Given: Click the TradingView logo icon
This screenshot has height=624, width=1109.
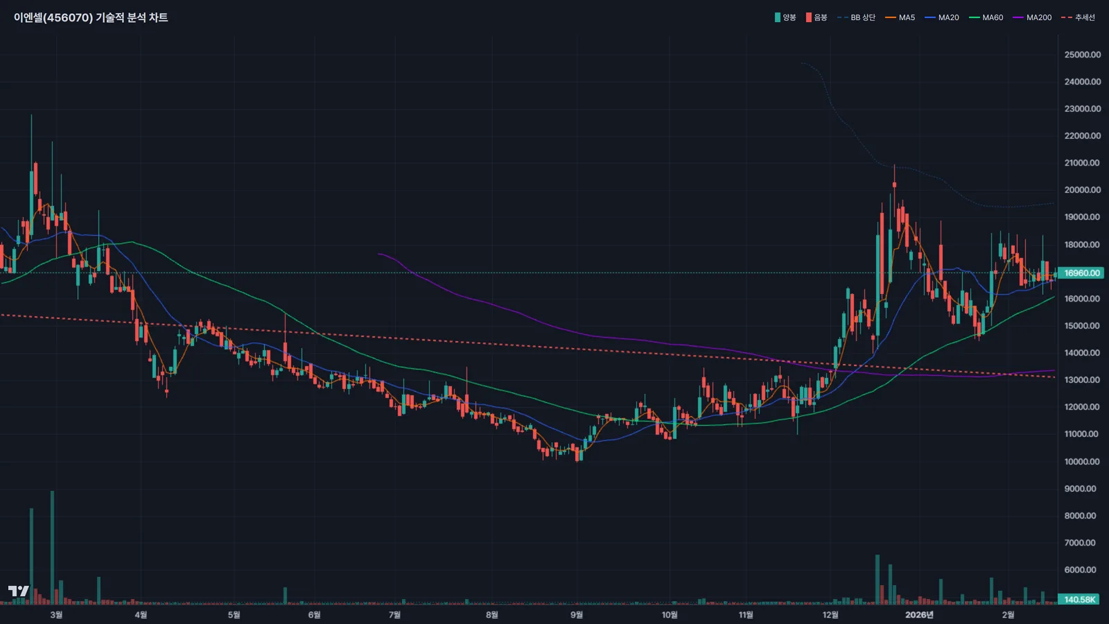Looking at the screenshot, I should click(x=18, y=591).
